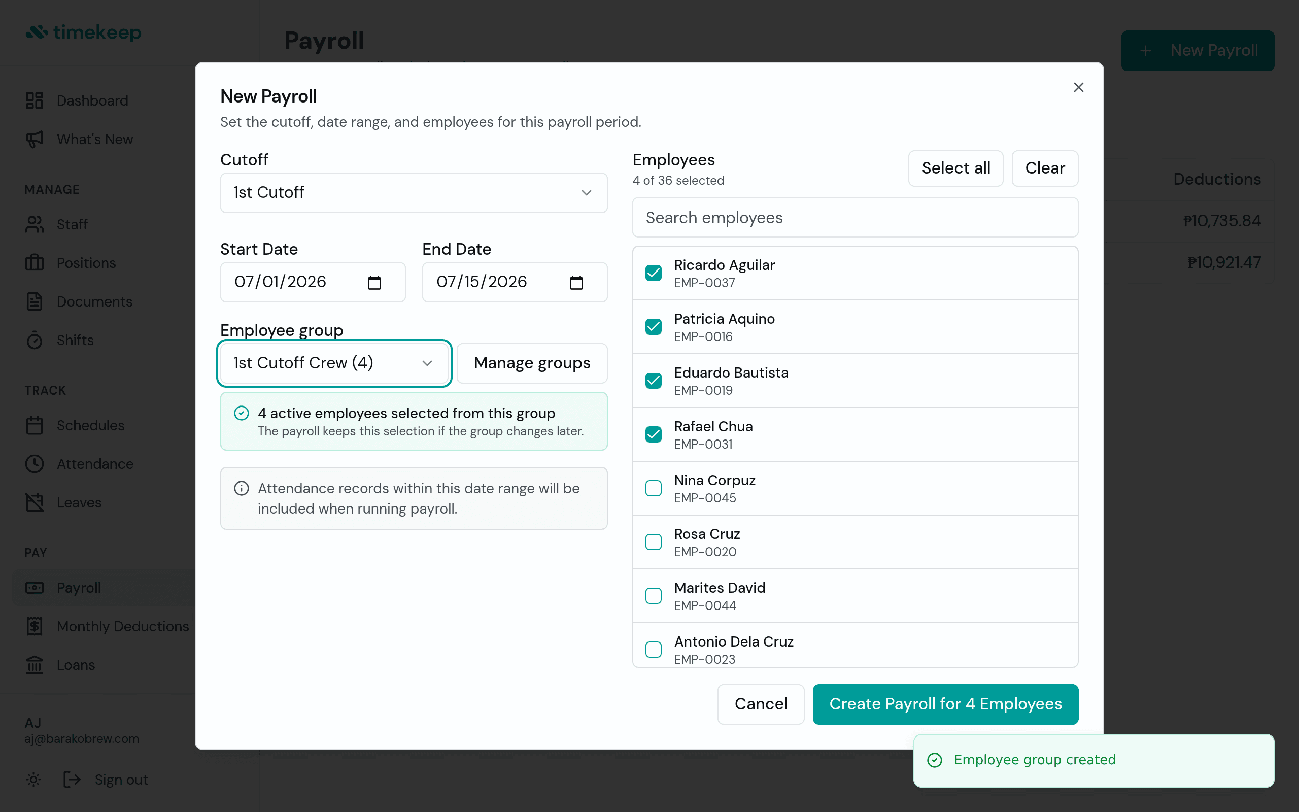Navigate to Attendance page
The height and width of the screenshot is (812, 1299).
click(95, 464)
